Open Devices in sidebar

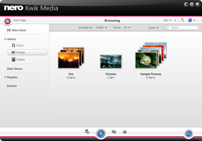click(12, 86)
